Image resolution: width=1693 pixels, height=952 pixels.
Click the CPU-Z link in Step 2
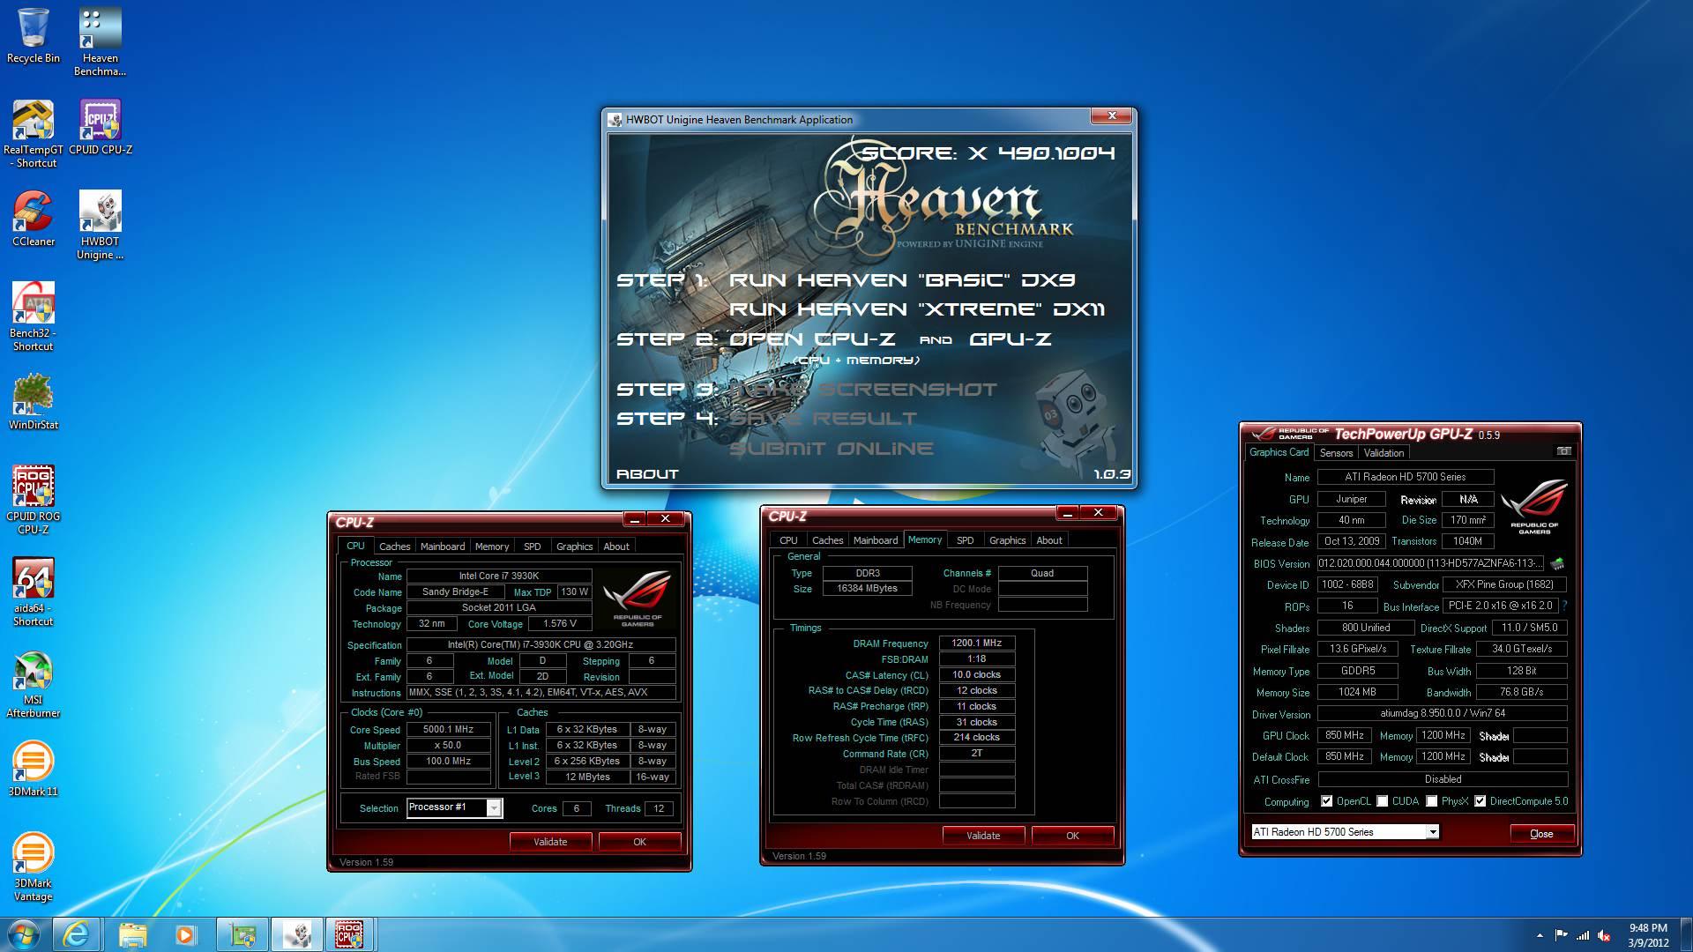(854, 339)
